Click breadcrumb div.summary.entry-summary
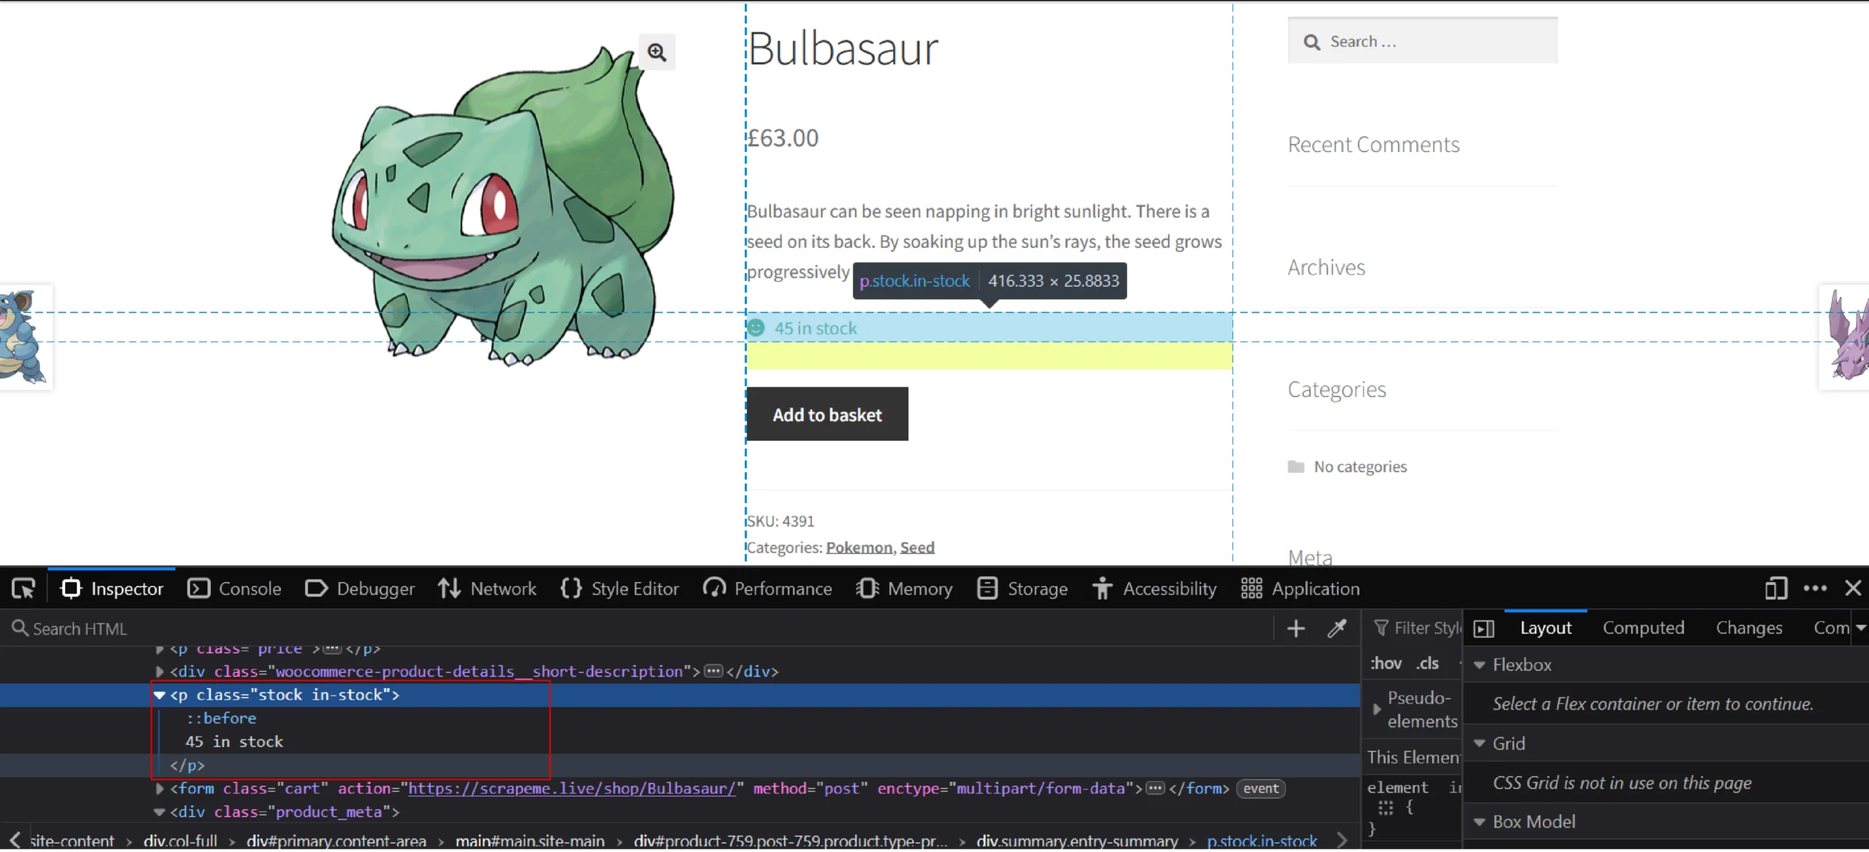1869x852 pixels. tap(1077, 841)
